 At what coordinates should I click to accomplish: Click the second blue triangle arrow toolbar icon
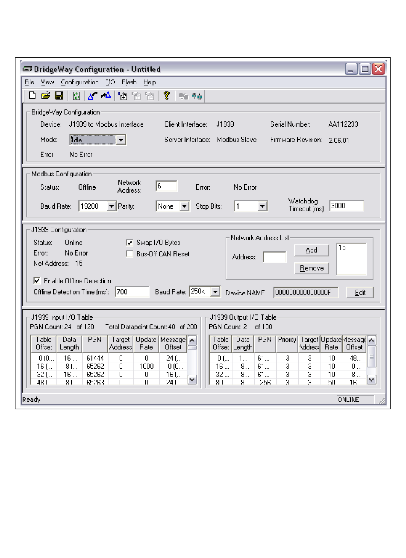tap(106, 95)
